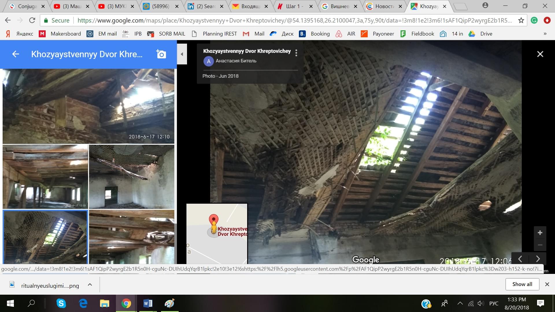This screenshot has height=312, width=555.
Task: Collapse the side panel with the arrow
Action: [x=182, y=54]
